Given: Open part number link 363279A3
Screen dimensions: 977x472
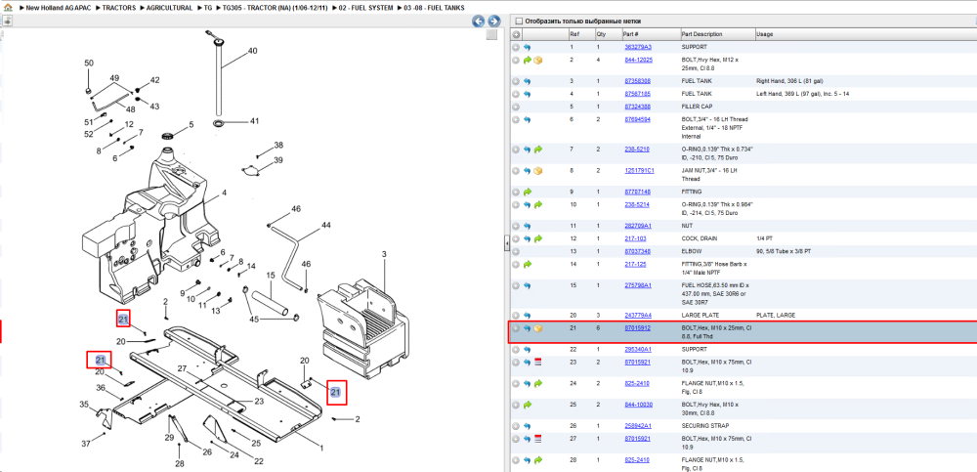Looking at the screenshot, I should point(638,47).
